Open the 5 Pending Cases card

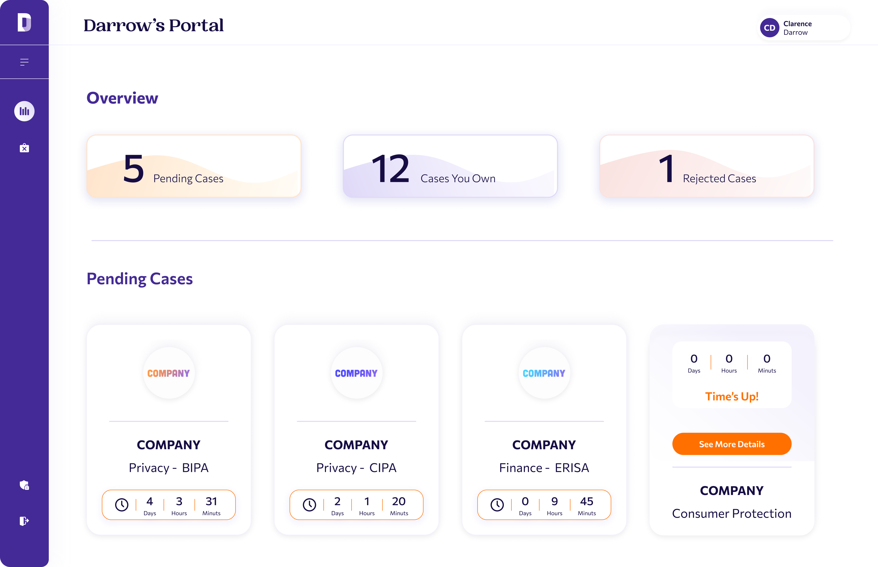194,166
